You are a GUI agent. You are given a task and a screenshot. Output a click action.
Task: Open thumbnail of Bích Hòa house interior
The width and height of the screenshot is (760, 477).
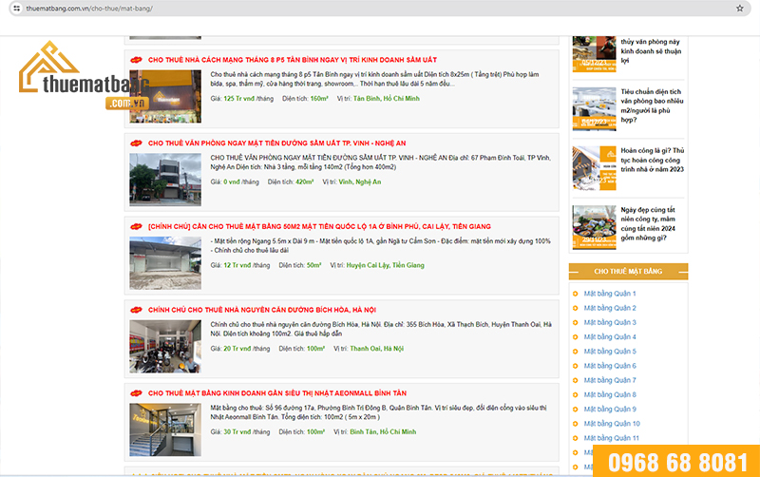pyautogui.click(x=165, y=347)
